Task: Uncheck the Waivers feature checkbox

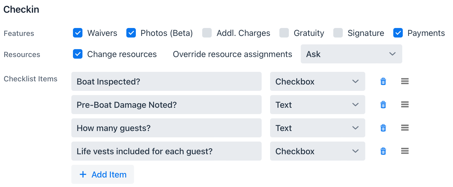Action: tap(78, 33)
